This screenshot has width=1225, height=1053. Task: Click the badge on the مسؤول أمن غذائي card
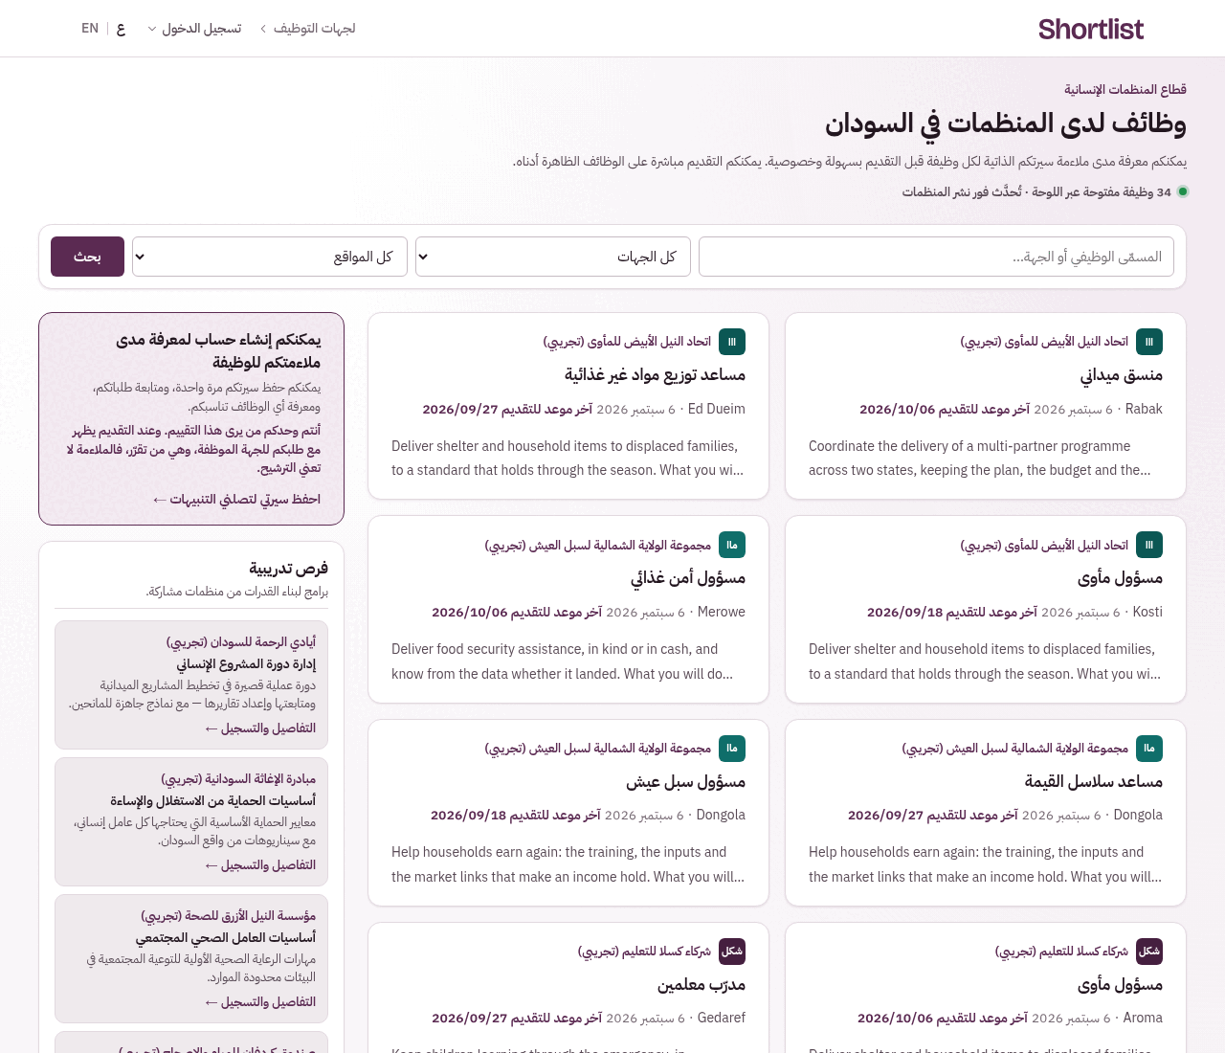[x=732, y=545]
